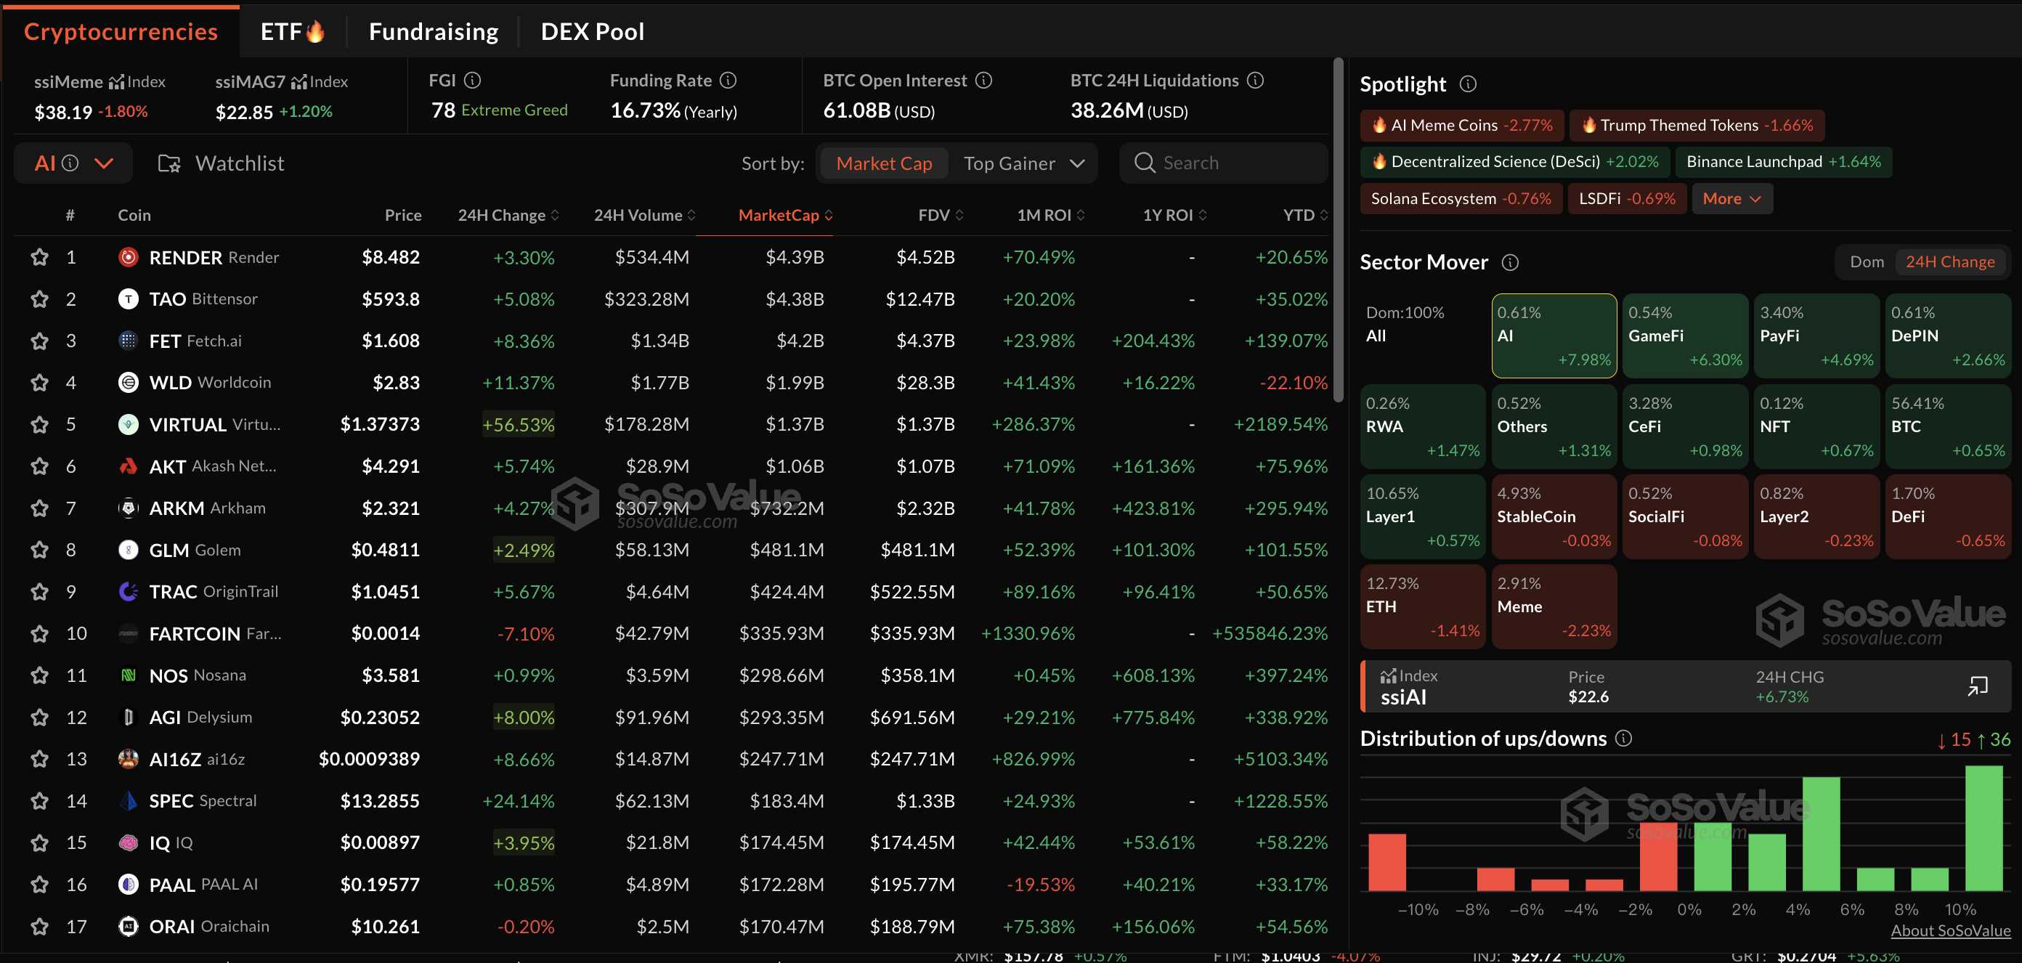Expand More spotlight categories

(1731, 198)
